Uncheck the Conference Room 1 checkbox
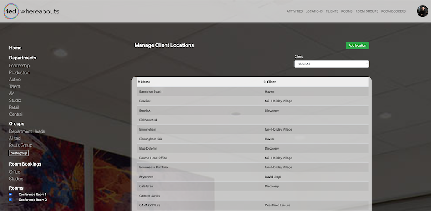Viewport: 431px width, 211px height. click(11, 195)
